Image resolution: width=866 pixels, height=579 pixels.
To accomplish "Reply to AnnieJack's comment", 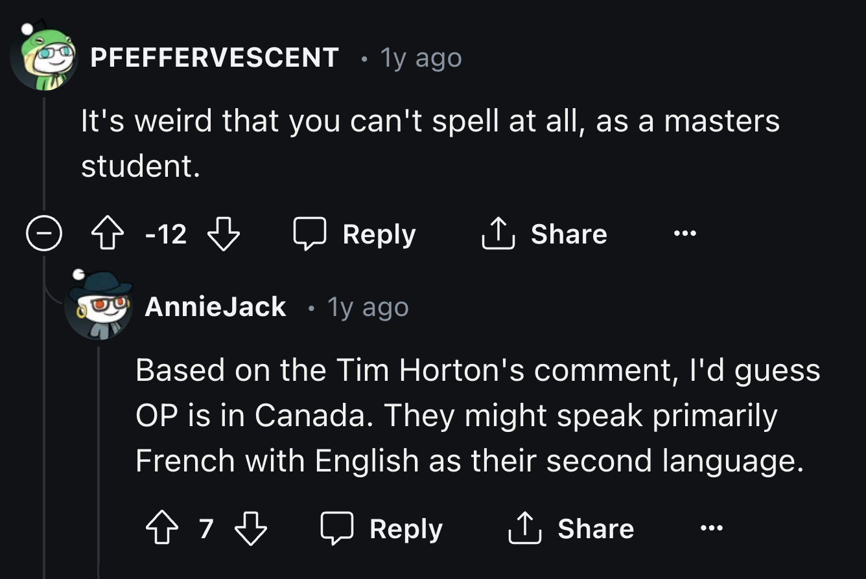I will point(382,529).
